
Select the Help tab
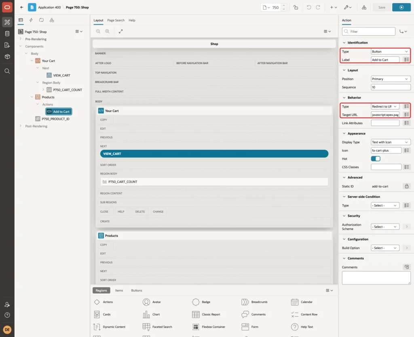pyautogui.click(x=132, y=20)
